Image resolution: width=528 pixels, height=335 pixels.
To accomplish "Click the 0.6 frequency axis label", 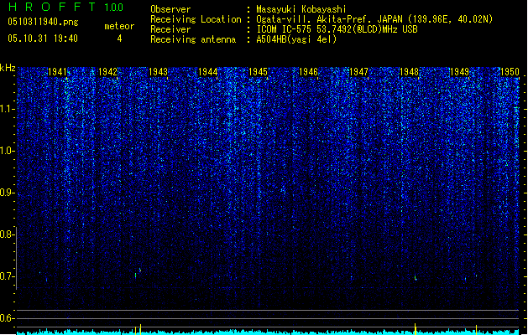I will [8, 318].
